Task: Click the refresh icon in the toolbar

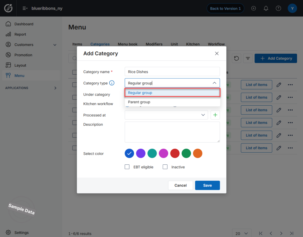Action: click(x=236, y=58)
